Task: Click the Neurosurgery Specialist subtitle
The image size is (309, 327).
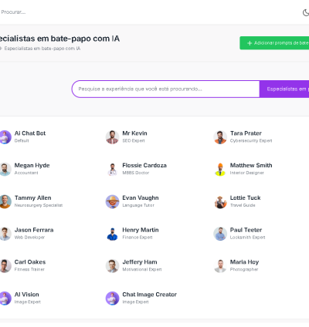Action: 39,205
